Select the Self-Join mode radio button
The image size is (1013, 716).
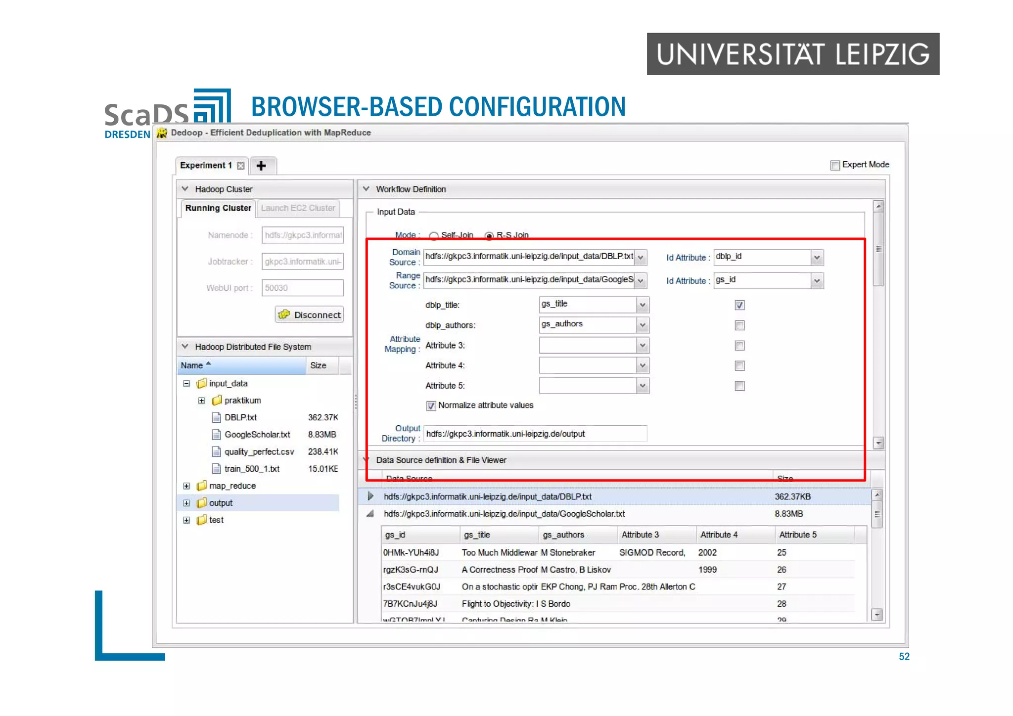click(434, 235)
